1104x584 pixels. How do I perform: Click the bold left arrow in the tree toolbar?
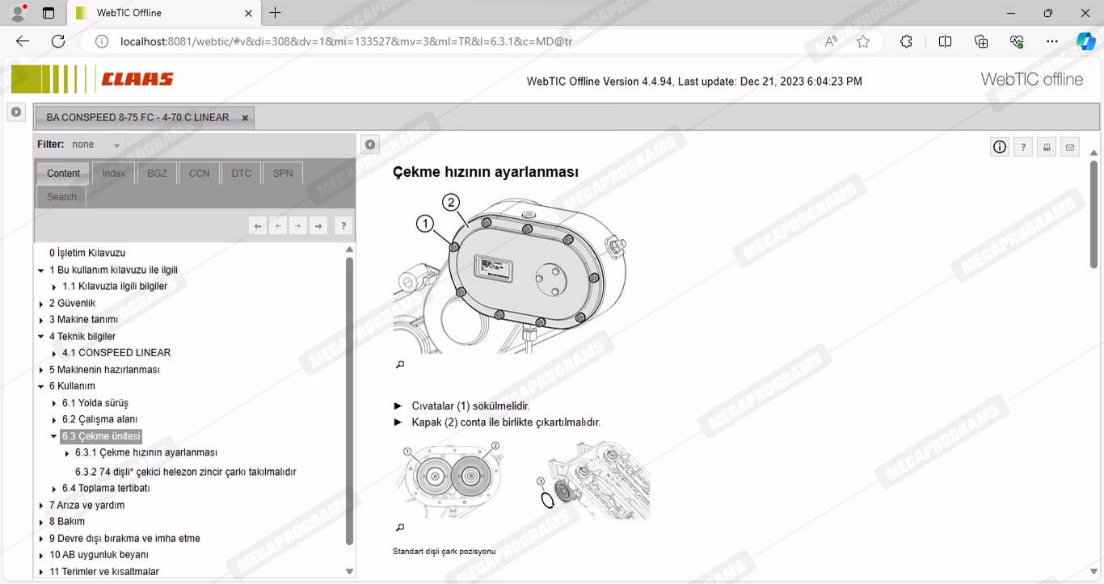coord(258,226)
